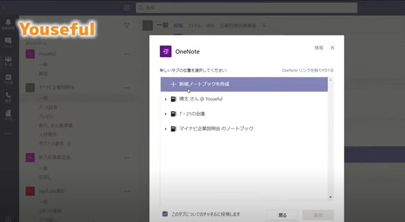This screenshot has height=222, width=405.
Task: Switch to the 投稿 tab
Action: click(x=178, y=26)
